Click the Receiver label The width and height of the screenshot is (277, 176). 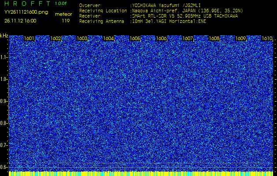[x=90, y=16]
